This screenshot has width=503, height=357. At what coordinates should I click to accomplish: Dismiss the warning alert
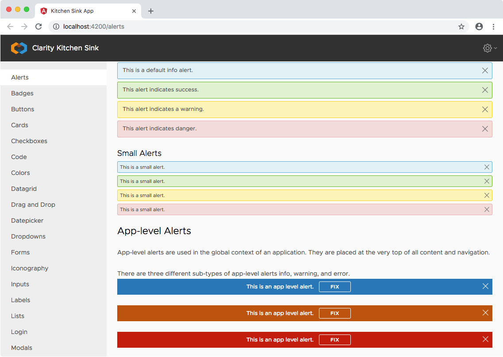point(485,109)
